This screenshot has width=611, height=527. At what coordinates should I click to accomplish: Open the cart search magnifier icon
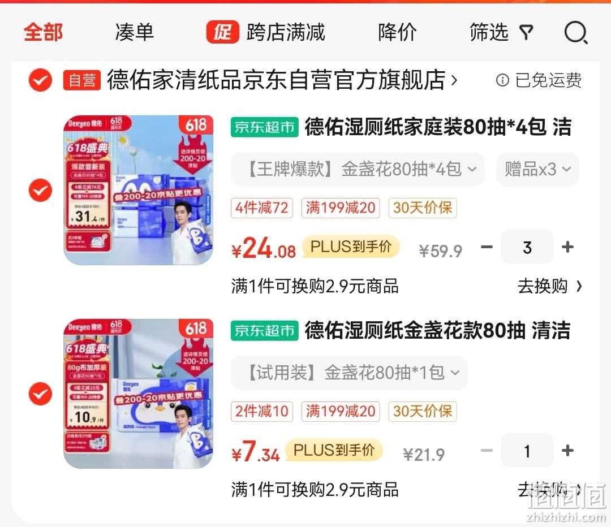(x=576, y=32)
